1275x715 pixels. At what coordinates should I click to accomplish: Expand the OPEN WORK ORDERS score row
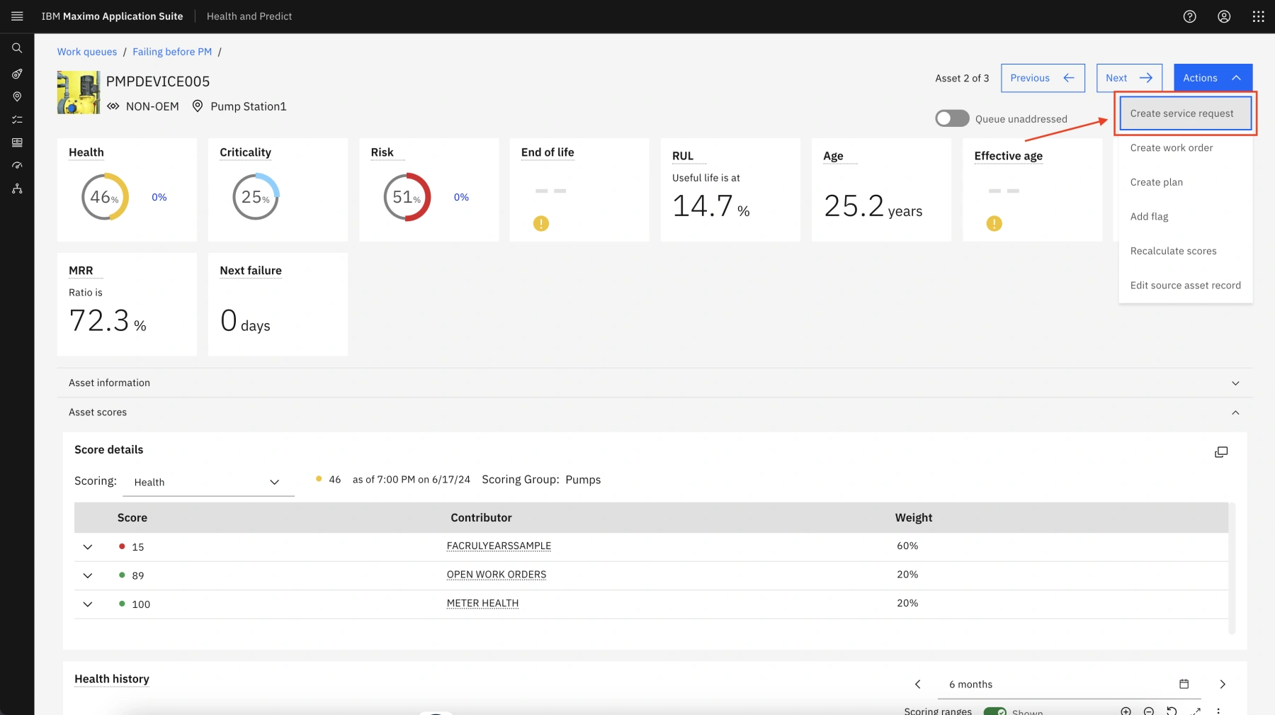click(88, 575)
